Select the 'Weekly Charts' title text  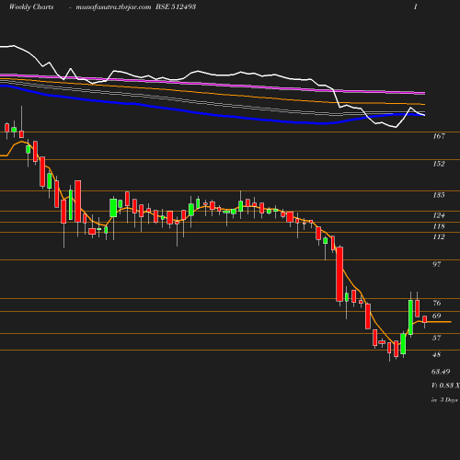pyautogui.click(x=31, y=6)
